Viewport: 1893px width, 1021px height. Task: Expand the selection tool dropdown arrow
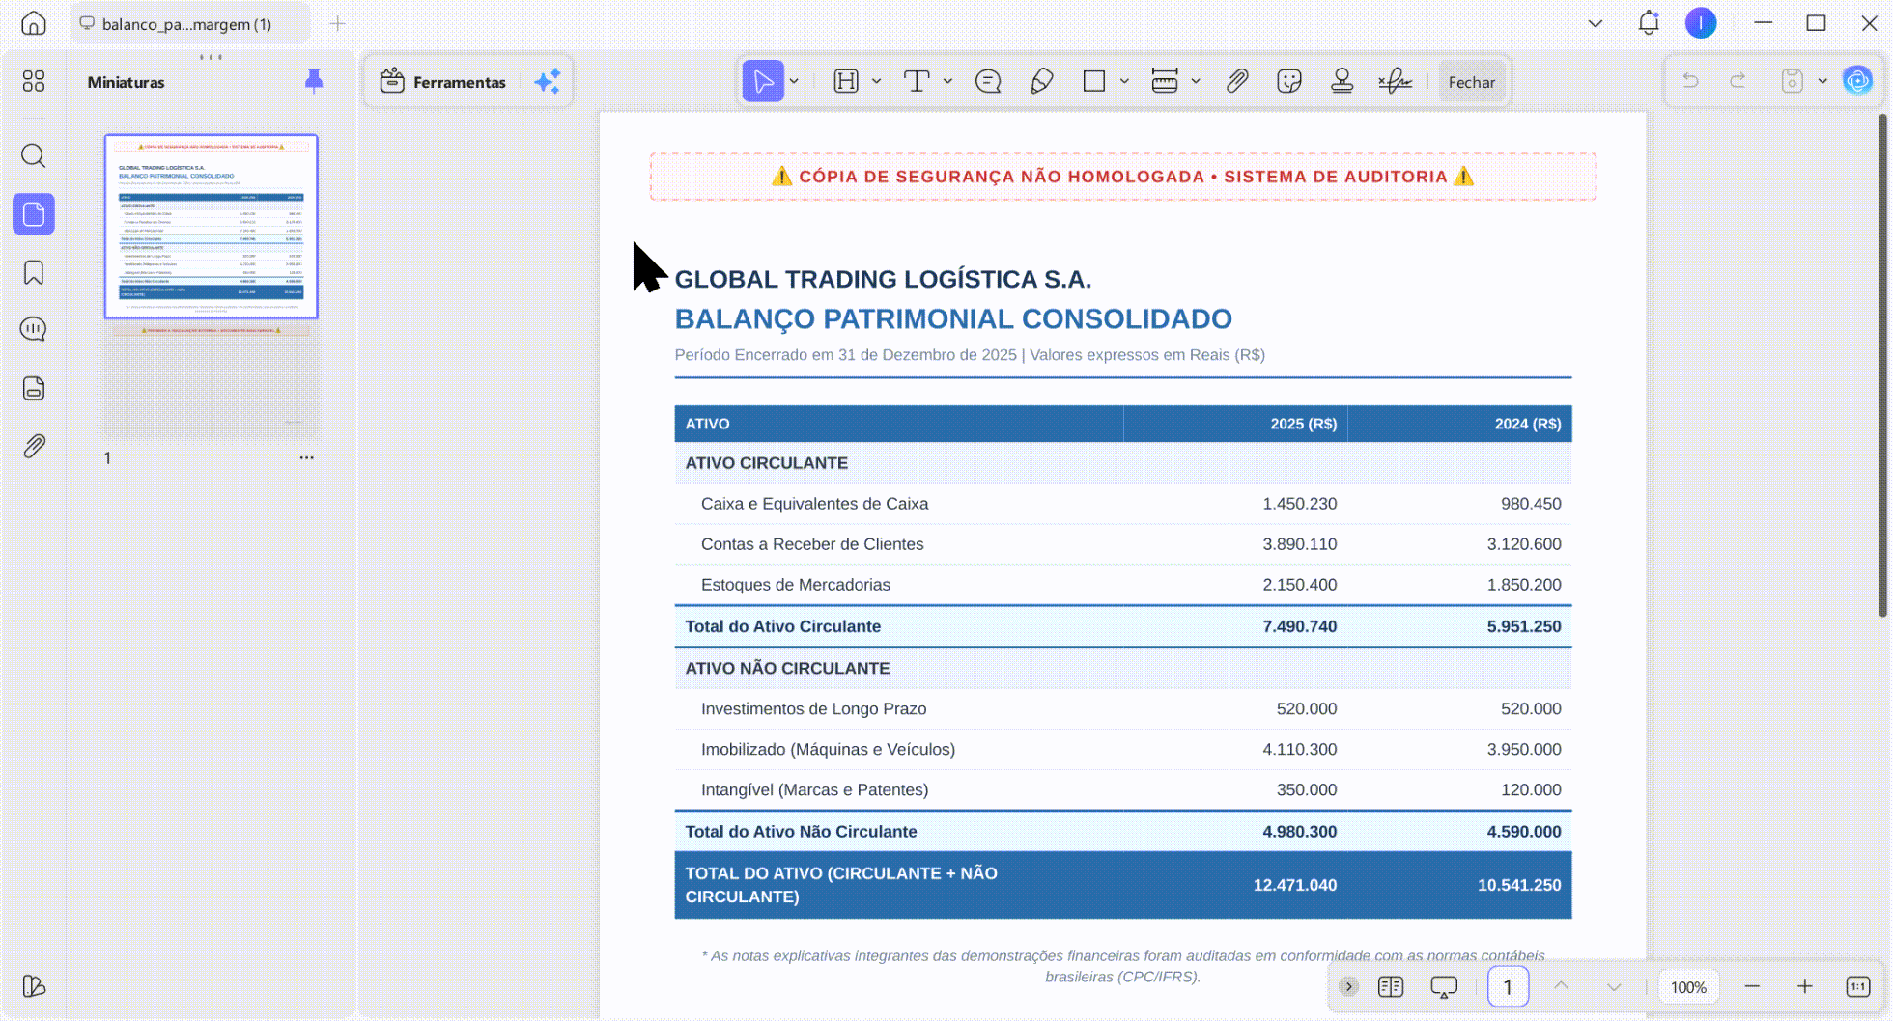[x=794, y=81]
